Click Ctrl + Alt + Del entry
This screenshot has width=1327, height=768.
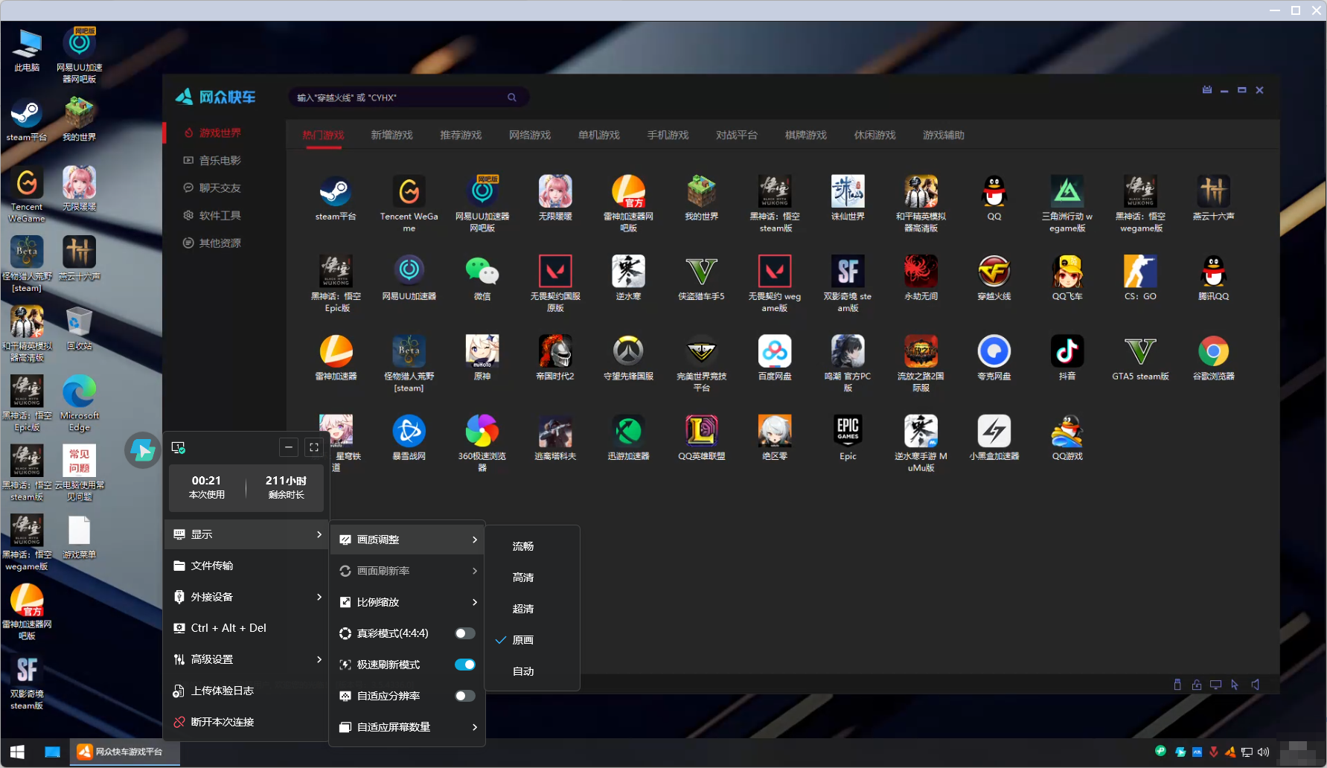[x=246, y=628]
